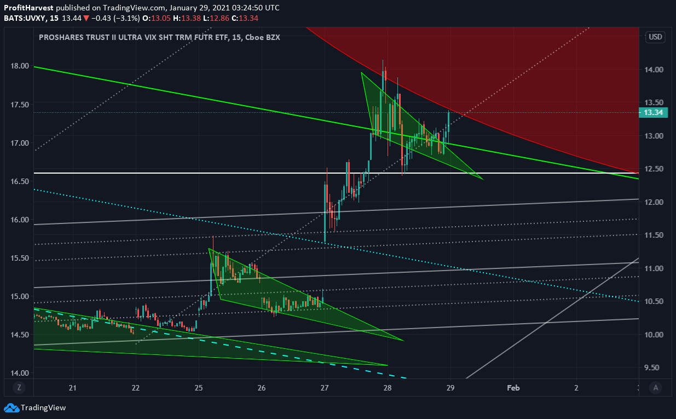676x419 pixels.
Task: Click date label 25 on time axis
Action: click(x=199, y=388)
